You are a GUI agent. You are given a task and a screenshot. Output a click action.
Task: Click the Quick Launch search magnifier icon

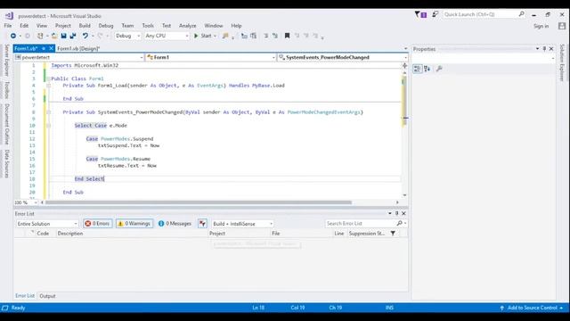pyautogui.click(x=521, y=14)
